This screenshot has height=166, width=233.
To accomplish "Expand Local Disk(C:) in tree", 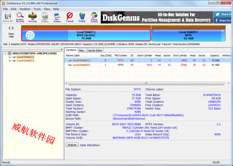I will coord(10,57).
